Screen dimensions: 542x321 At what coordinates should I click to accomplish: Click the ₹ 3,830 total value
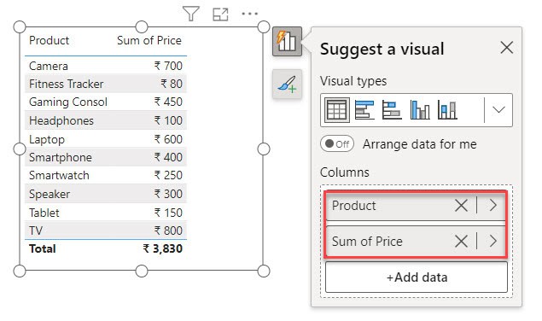(163, 248)
